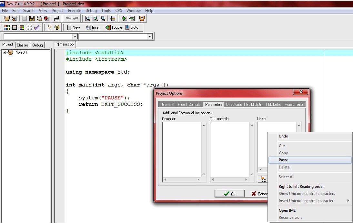Click the orange shield project options toolbar icon
Viewport: 353px width, 223px height.
[x=142, y=18]
